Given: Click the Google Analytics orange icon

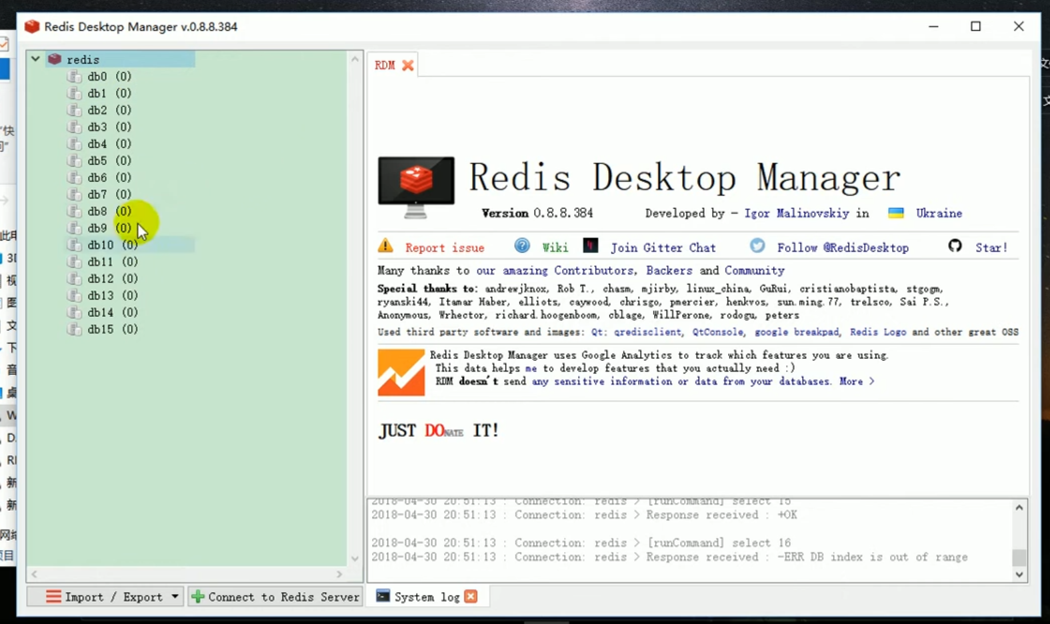Looking at the screenshot, I should pos(401,372).
